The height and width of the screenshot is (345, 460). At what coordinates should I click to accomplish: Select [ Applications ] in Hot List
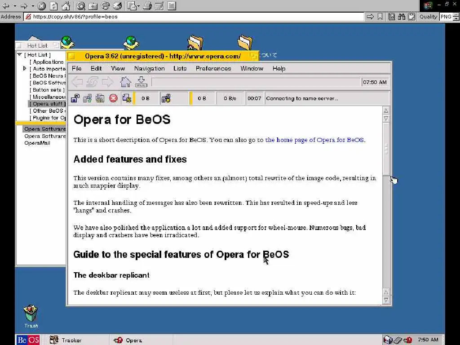point(47,62)
